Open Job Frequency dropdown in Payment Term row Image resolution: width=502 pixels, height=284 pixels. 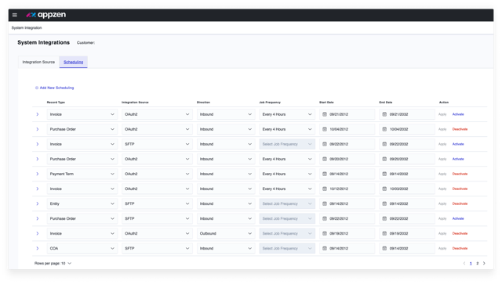pos(287,174)
